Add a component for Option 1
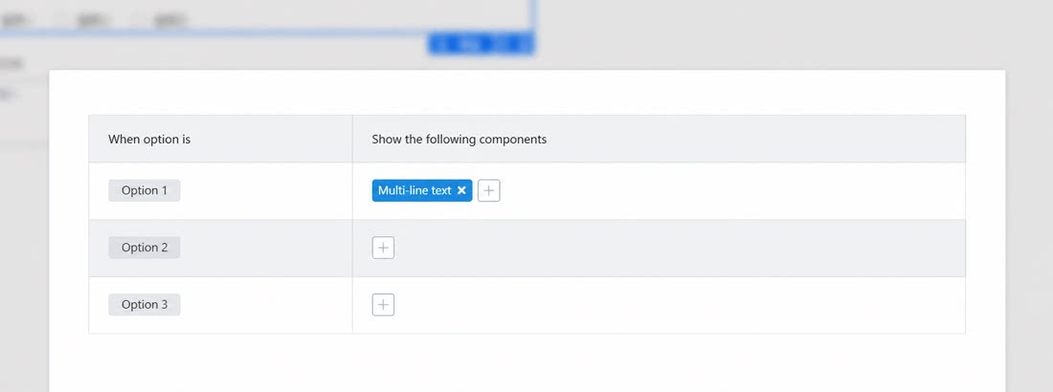The height and width of the screenshot is (392, 1053). 489,190
